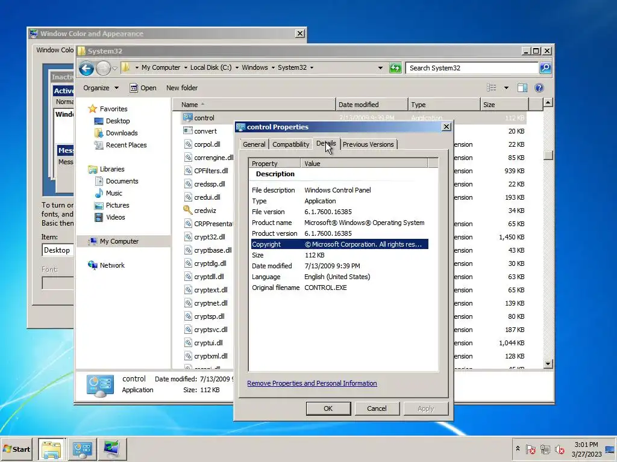The height and width of the screenshot is (462, 617).
Task: Click the muted volume tray icon
Action: tap(560, 449)
